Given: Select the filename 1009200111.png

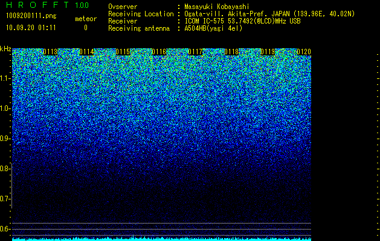Looking at the screenshot, I should [x=31, y=16].
